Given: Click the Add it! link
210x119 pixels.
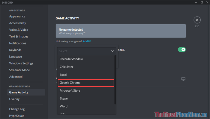Looking at the screenshot, I should point(87,41).
